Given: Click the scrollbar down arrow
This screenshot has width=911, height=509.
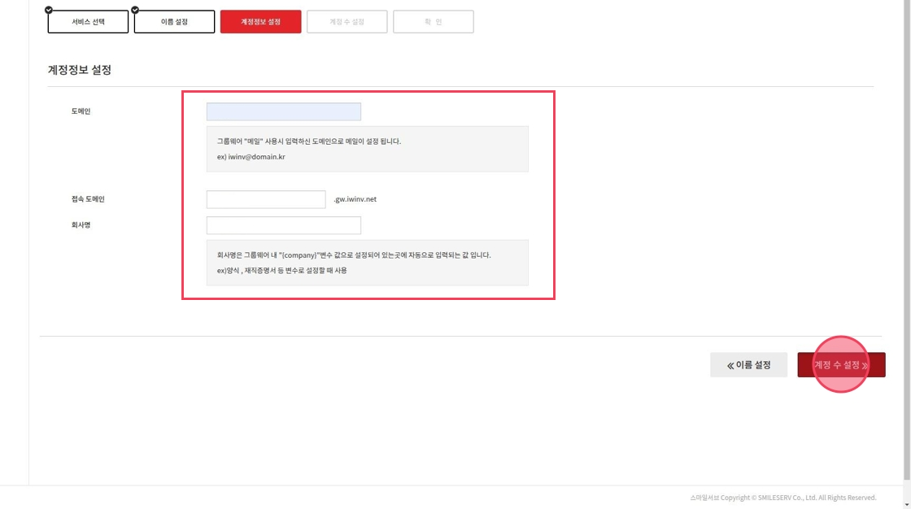Looking at the screenshot, I should coord(907,505).
